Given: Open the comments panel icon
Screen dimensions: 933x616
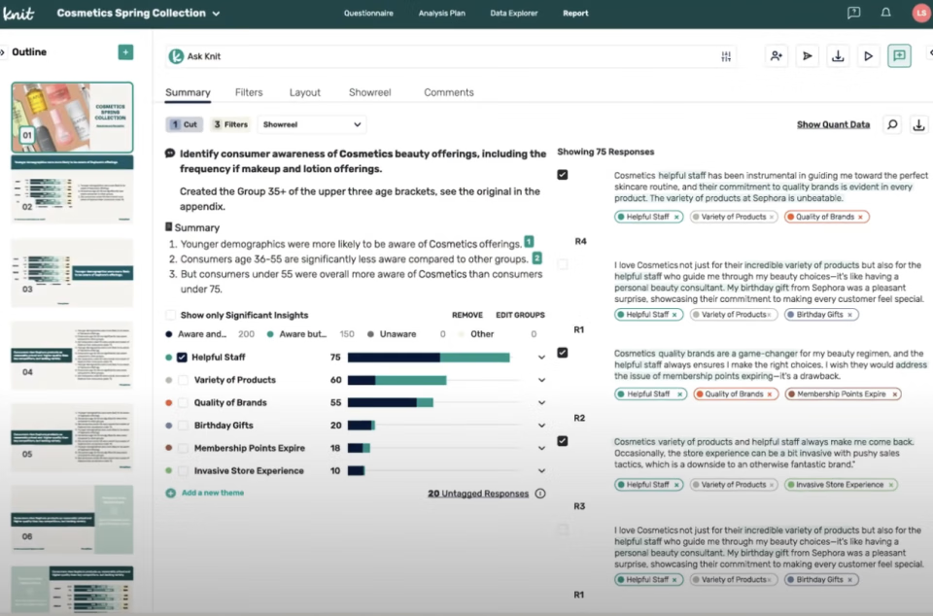Looking at the screenshot, I should [x=900, y=56].
